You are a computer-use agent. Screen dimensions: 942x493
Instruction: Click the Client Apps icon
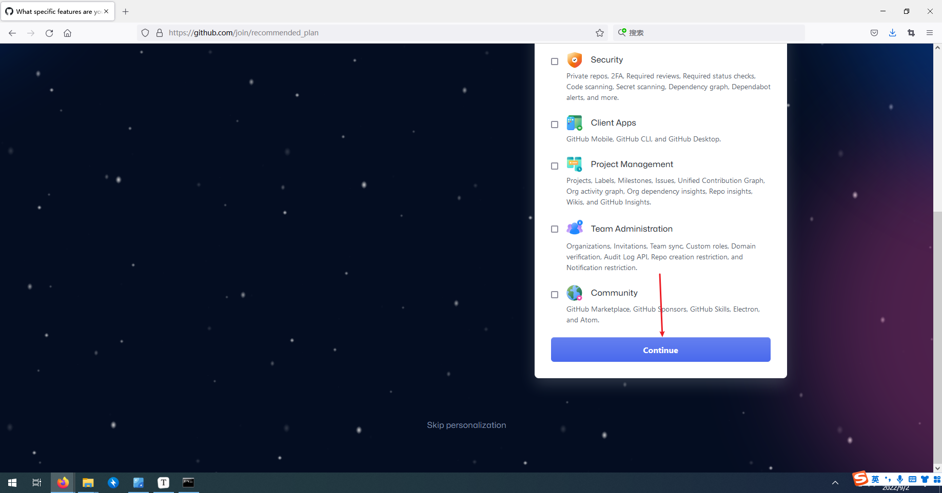coord(575,123)
